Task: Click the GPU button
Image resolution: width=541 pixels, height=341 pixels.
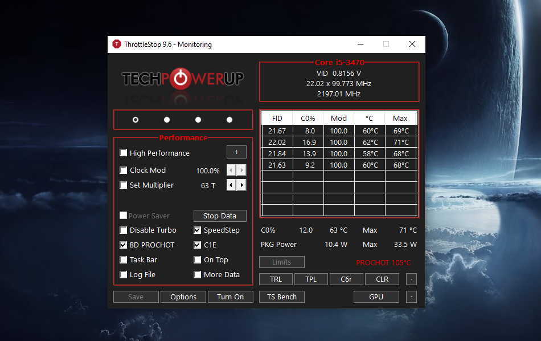Action: pos(376,297)
